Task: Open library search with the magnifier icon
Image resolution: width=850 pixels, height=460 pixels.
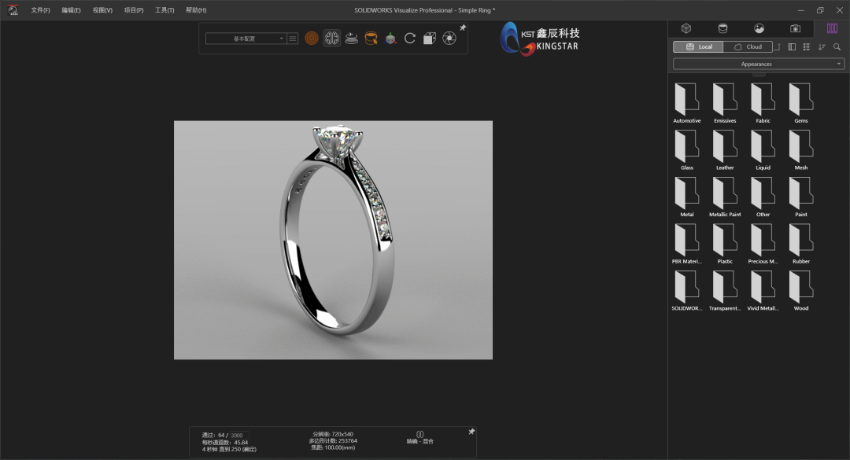Action: (837, 47)
